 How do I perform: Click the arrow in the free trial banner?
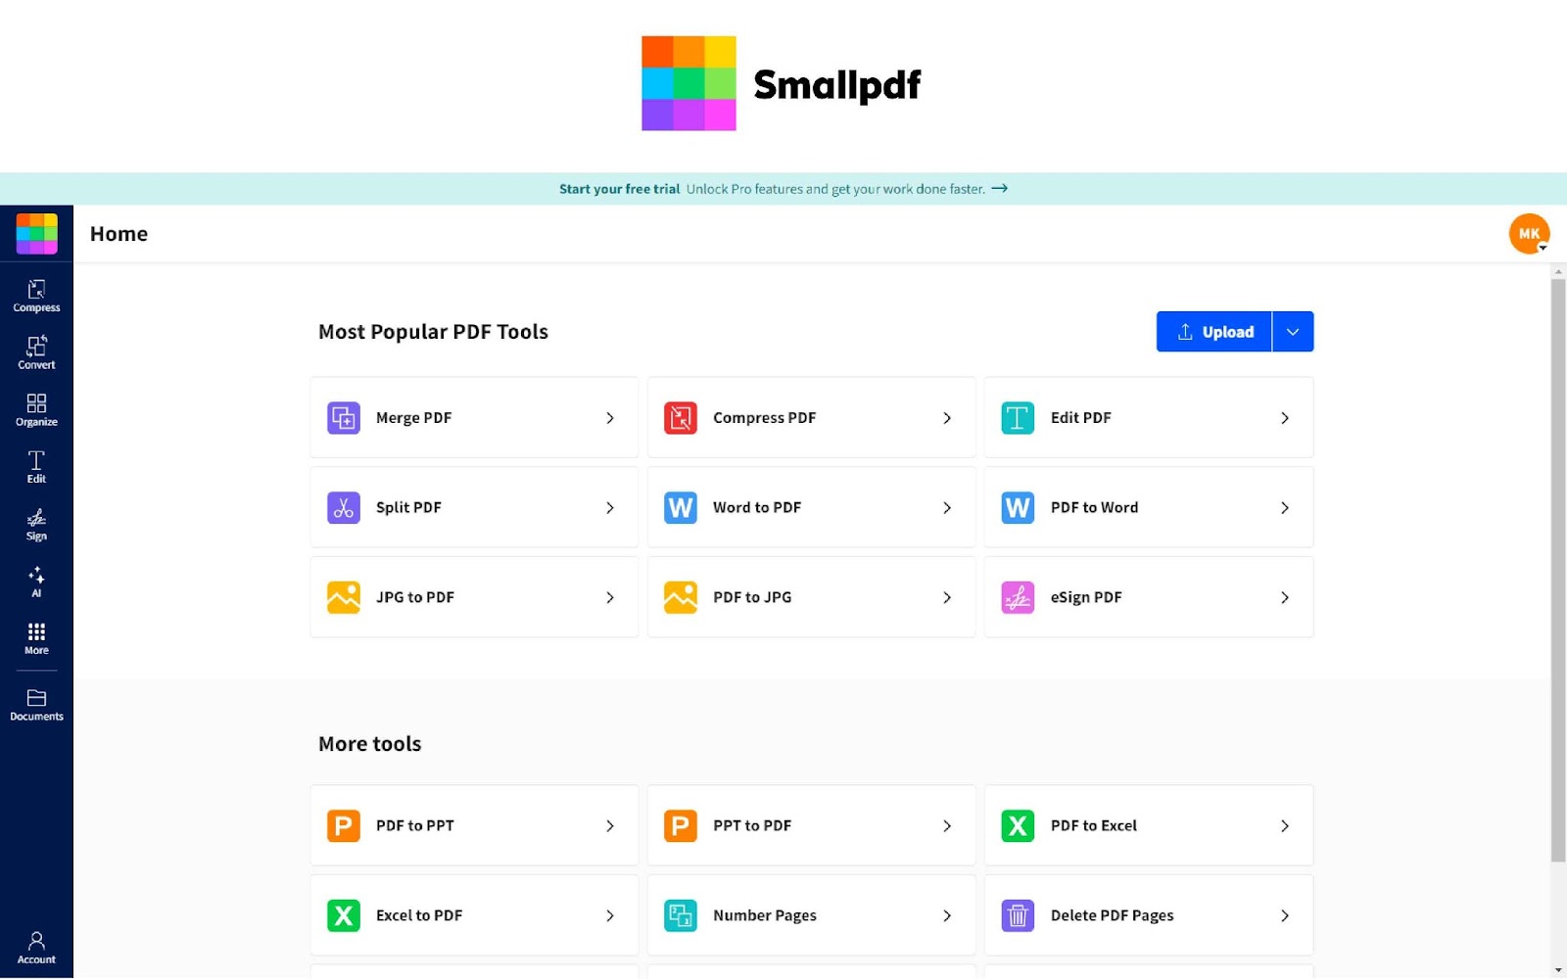pos(999,189)
